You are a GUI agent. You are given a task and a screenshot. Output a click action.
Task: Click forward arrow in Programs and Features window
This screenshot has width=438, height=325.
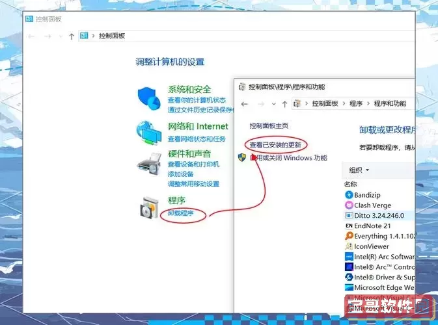coord(261,104)
